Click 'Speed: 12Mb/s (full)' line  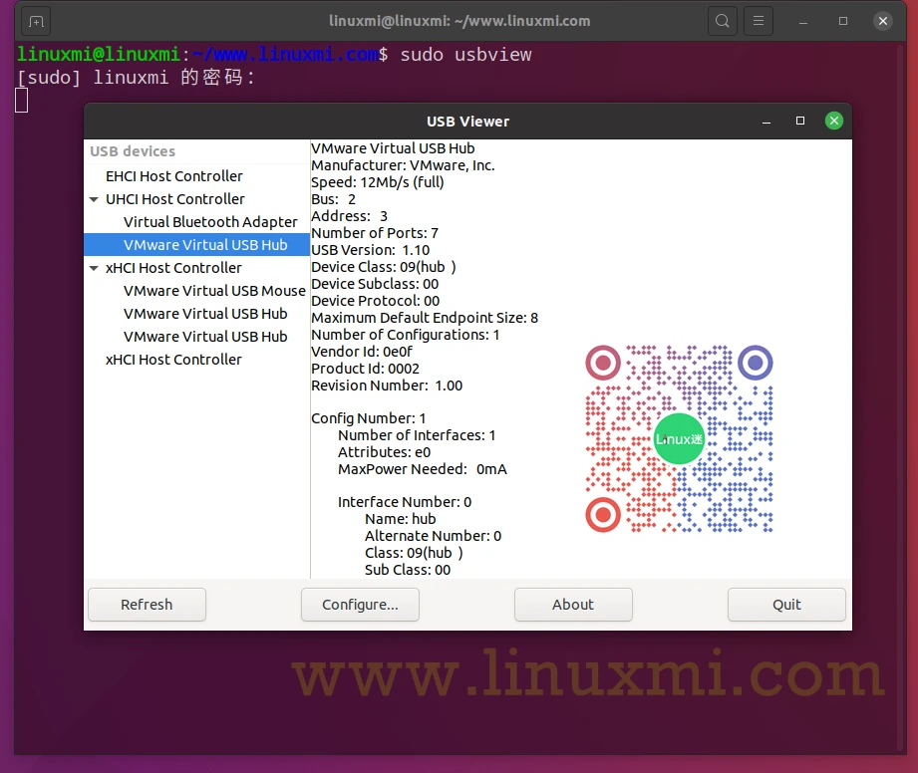click(x=378, y=182)
